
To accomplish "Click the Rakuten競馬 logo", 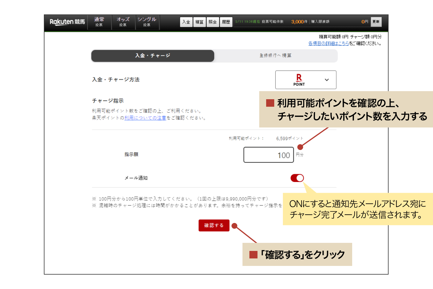I will coord(67,22).
